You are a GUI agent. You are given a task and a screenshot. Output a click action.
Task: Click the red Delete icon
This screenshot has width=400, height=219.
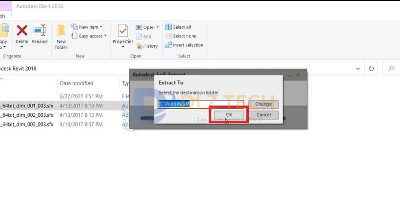point(22,32)
